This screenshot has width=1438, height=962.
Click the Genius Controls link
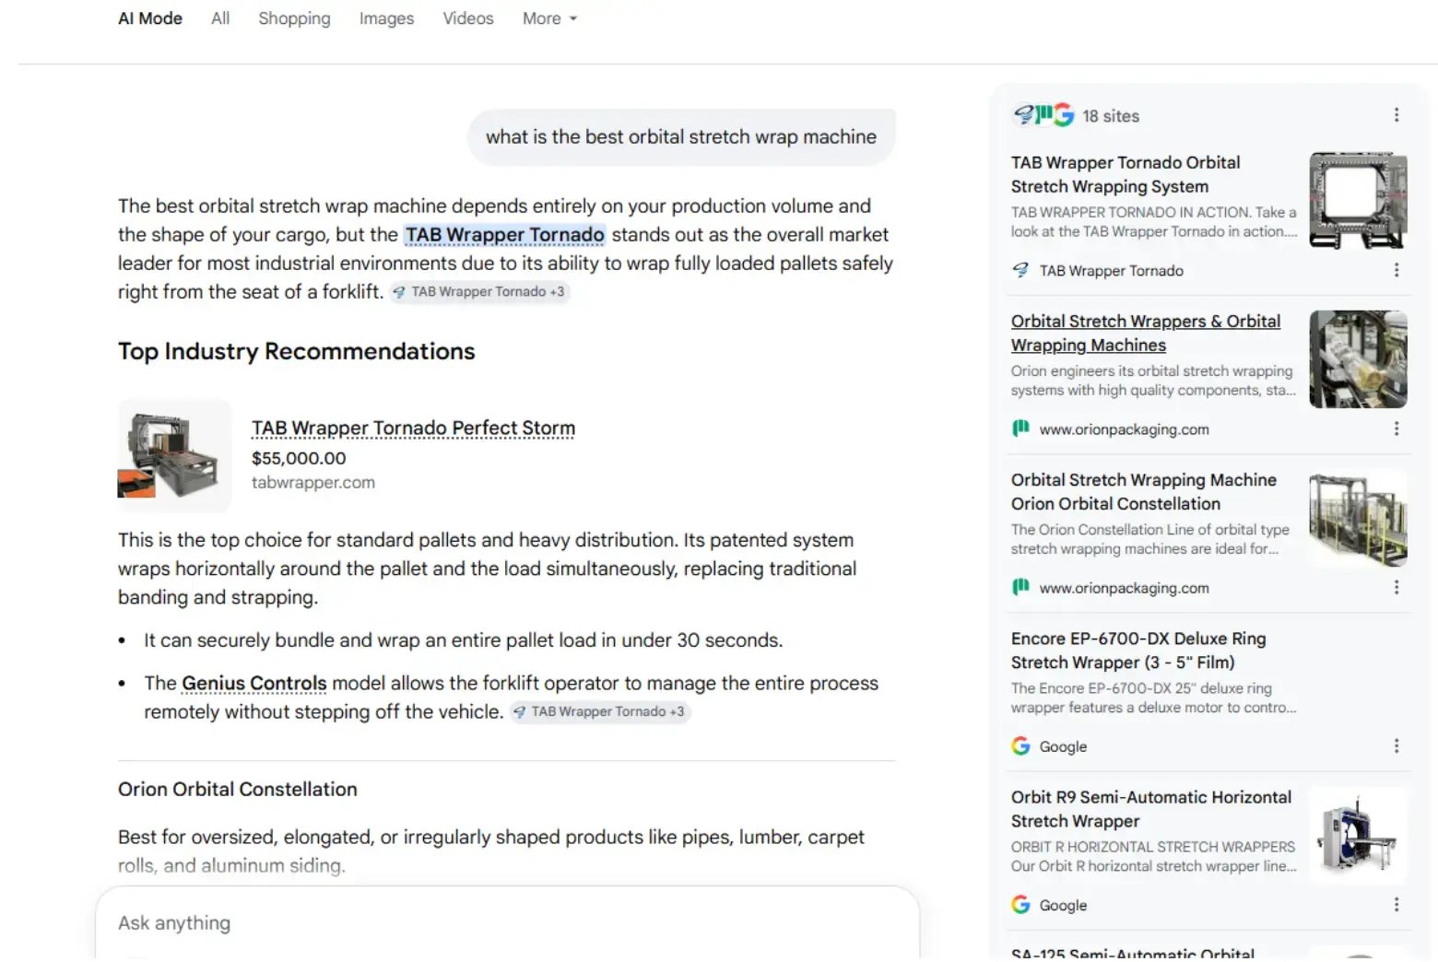254,684
